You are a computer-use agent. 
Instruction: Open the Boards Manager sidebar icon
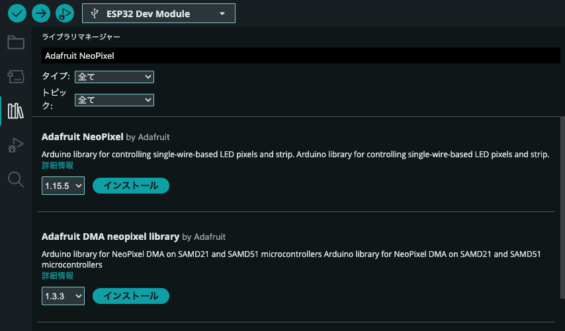(x=16, y=76)
